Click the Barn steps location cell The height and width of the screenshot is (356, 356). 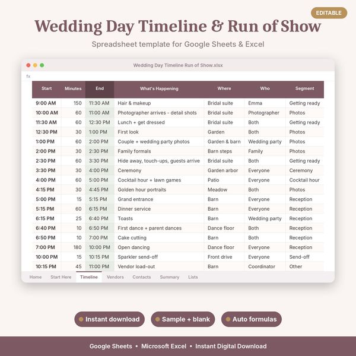pos(224,151)
